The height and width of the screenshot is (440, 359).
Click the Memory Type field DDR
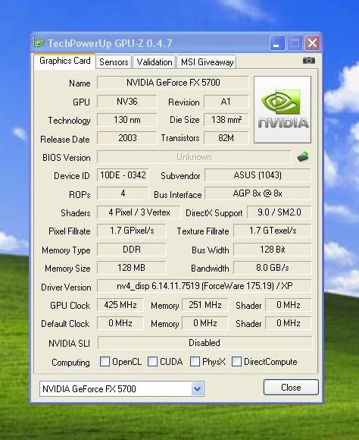pyautogui.click(x=132, y=250)
